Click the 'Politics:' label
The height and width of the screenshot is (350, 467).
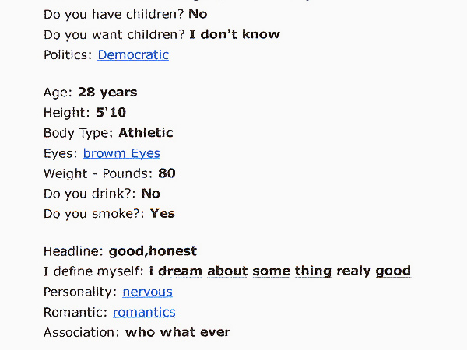pos(68,54)
